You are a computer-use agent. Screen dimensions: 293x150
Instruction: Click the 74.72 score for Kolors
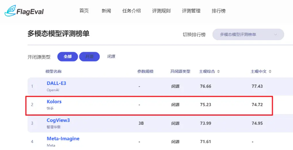coord(257,104)
